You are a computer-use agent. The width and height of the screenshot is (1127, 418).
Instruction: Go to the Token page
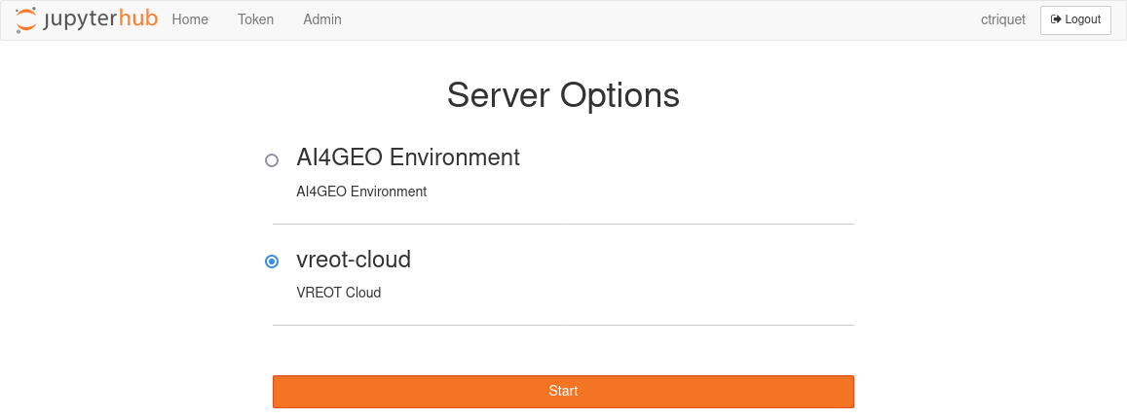(256, 20)
